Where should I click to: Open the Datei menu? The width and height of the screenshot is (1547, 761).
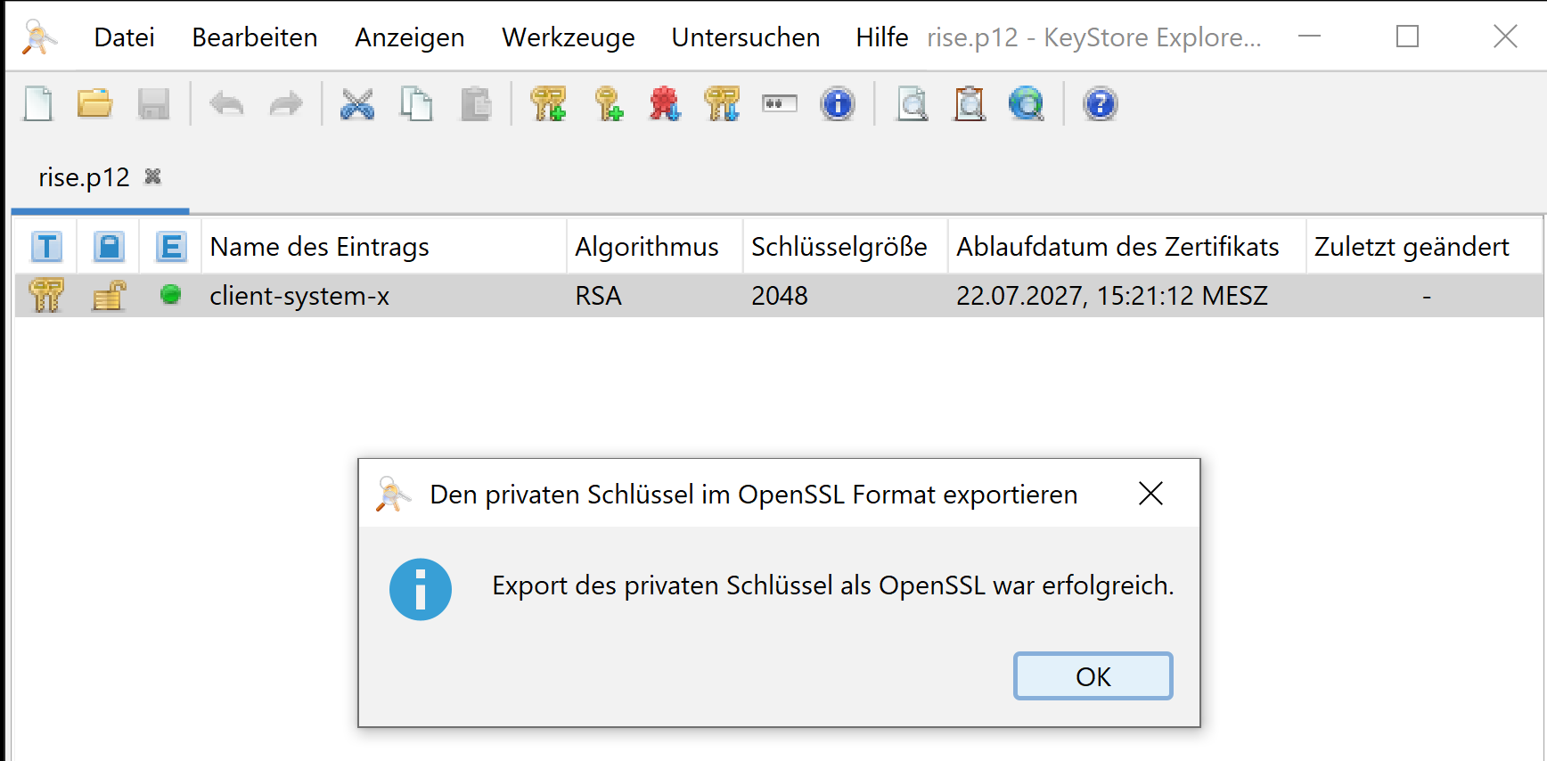tap(124, 37)
